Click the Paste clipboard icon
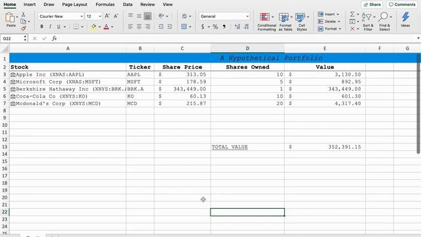 (x=11, y=18)
